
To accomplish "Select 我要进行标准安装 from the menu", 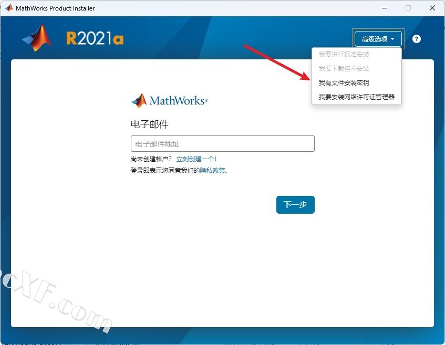I will pos(344,55).
